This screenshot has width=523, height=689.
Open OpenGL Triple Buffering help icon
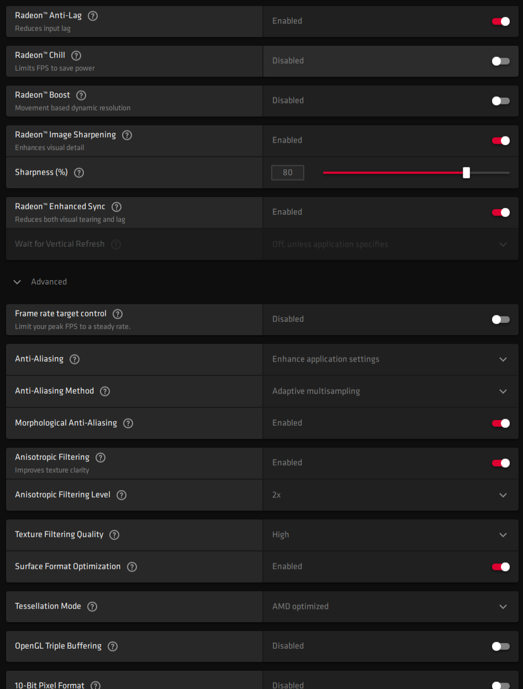[x=113, y=646]
